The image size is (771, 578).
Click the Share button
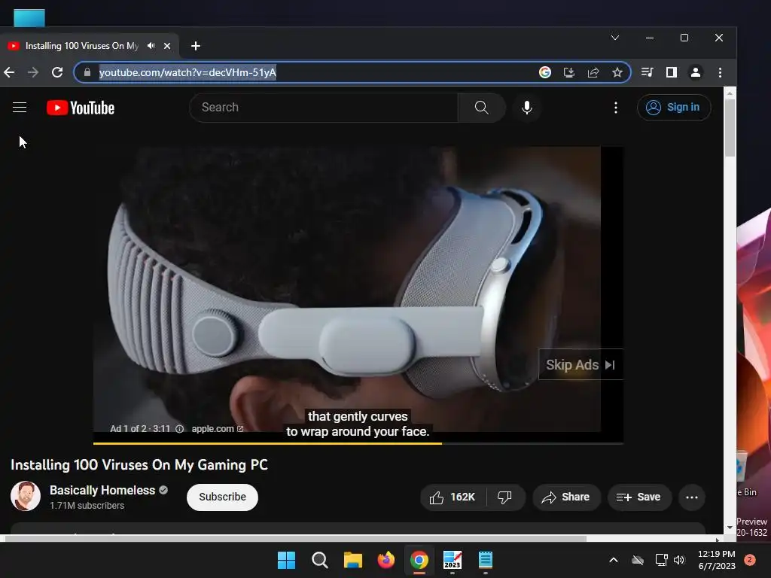coord(566,497)
